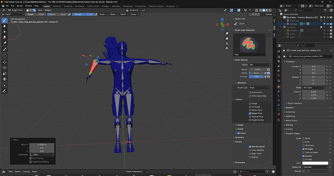This screenshot has height=176, width=334.
Task: Toggle camera view with the camera icon
Action: pos(227,43)
